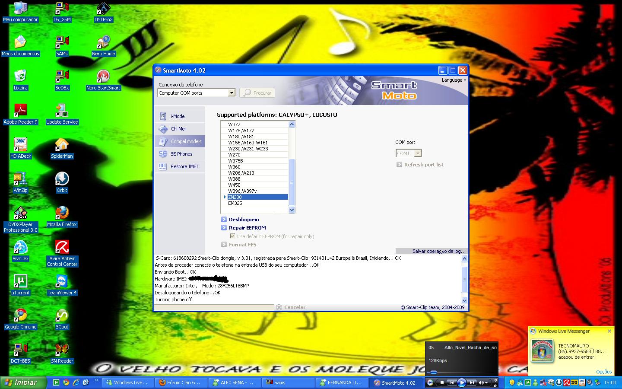Click the media player stop button
The width and height of the screenshot is (622, 389).
(x=442, y=383)
